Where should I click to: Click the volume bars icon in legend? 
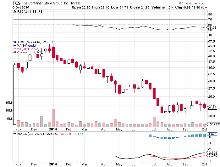(x=15, y=52)
